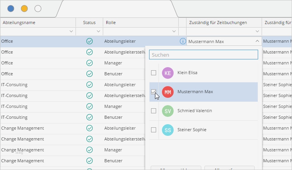Open the Zuständig für Zeitbuchungen filter dropdown
The image size is (292, 170).
(257, 31)
